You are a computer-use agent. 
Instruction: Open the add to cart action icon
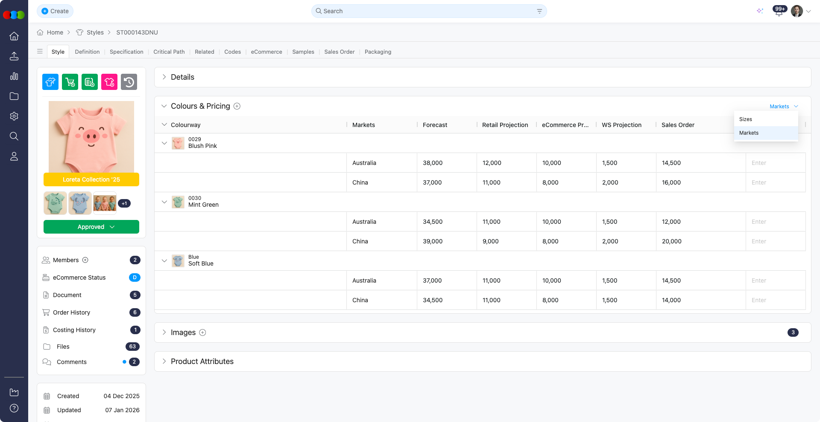click(x=70, y=82)
